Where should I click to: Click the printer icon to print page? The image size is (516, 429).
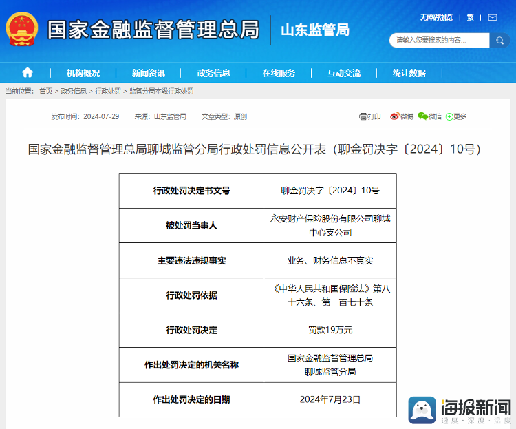[x=363, y=117]
